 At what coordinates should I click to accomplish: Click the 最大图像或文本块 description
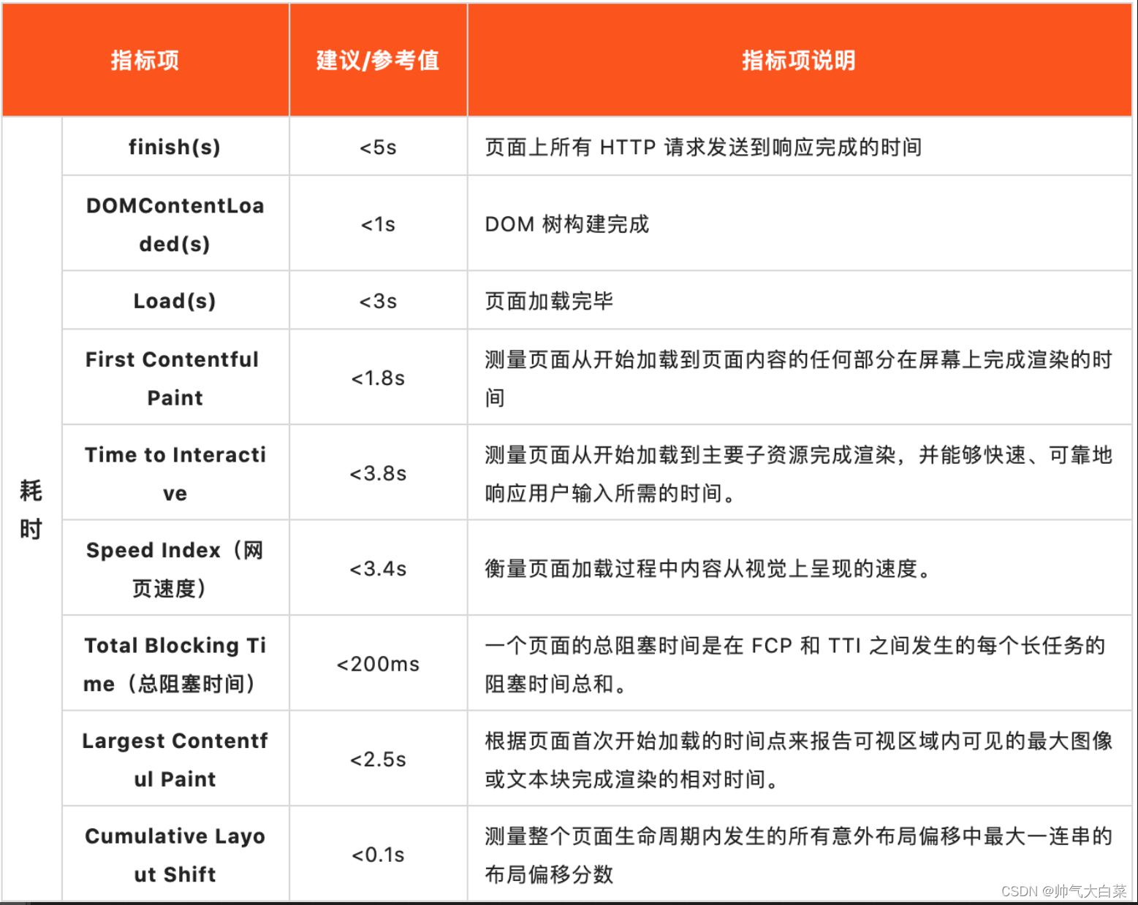(x=800, y=760)
